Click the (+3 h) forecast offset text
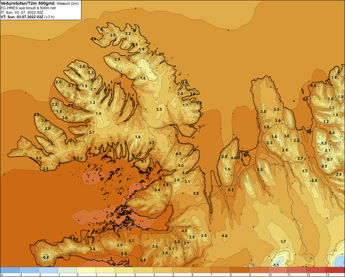Screen dimensions: 345x277 [x=49, y=17]
